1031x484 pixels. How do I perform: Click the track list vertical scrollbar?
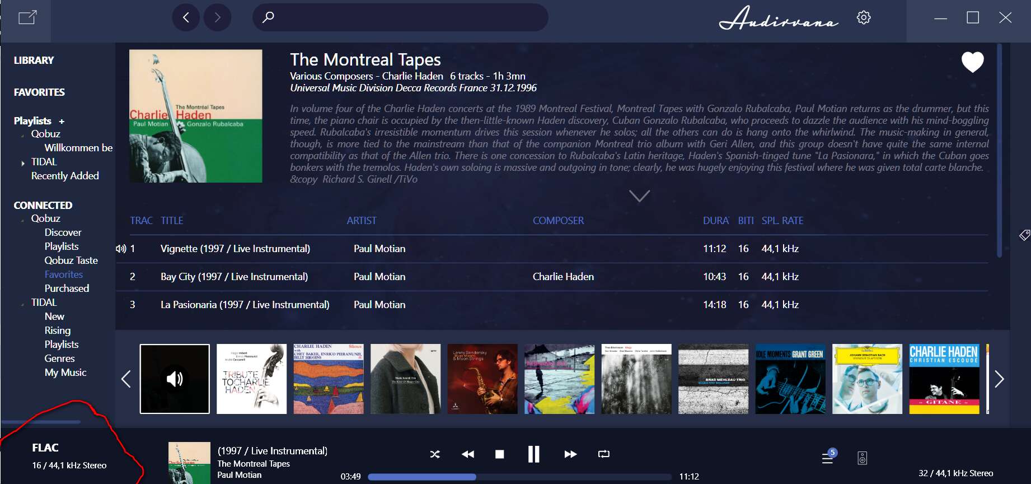click(1000, 150)
